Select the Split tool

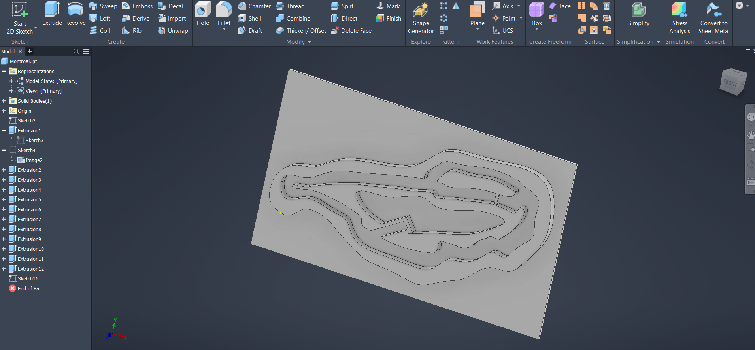(342, 6)
